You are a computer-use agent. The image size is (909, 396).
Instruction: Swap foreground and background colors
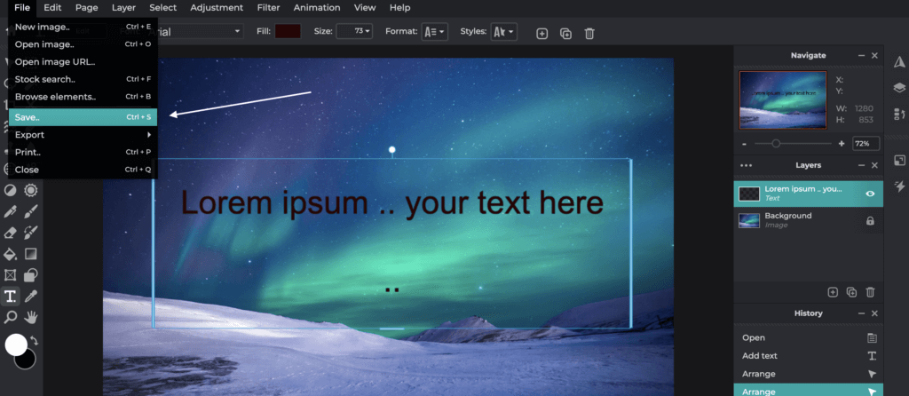pyautogui.click(x=35, y=341)
